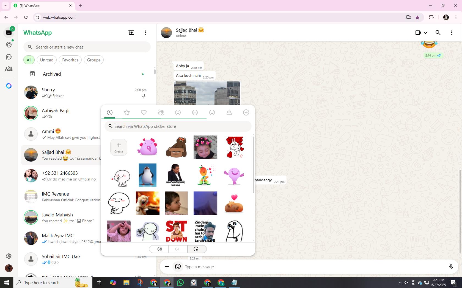The width and height of the screenshot is (462, 288).
Task: Select the Favorites chats filter
Action: 70,60
